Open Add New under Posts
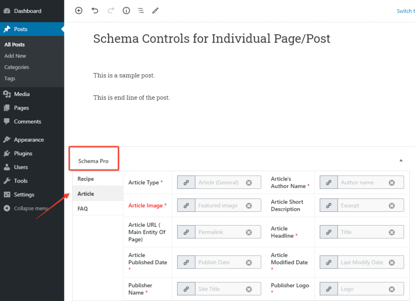Screen dimensions: 415x301 (x=15, y=56)
